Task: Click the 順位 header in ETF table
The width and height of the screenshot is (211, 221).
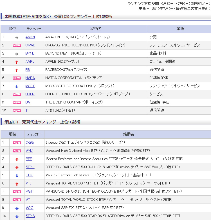Action: 12,134
